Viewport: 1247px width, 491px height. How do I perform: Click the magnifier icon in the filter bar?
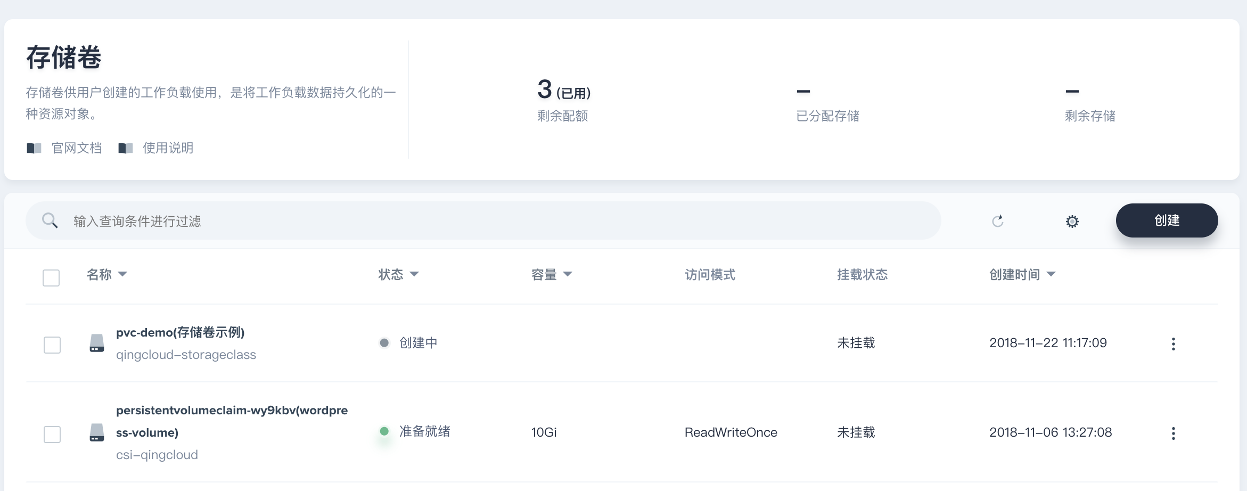point(50,220)
